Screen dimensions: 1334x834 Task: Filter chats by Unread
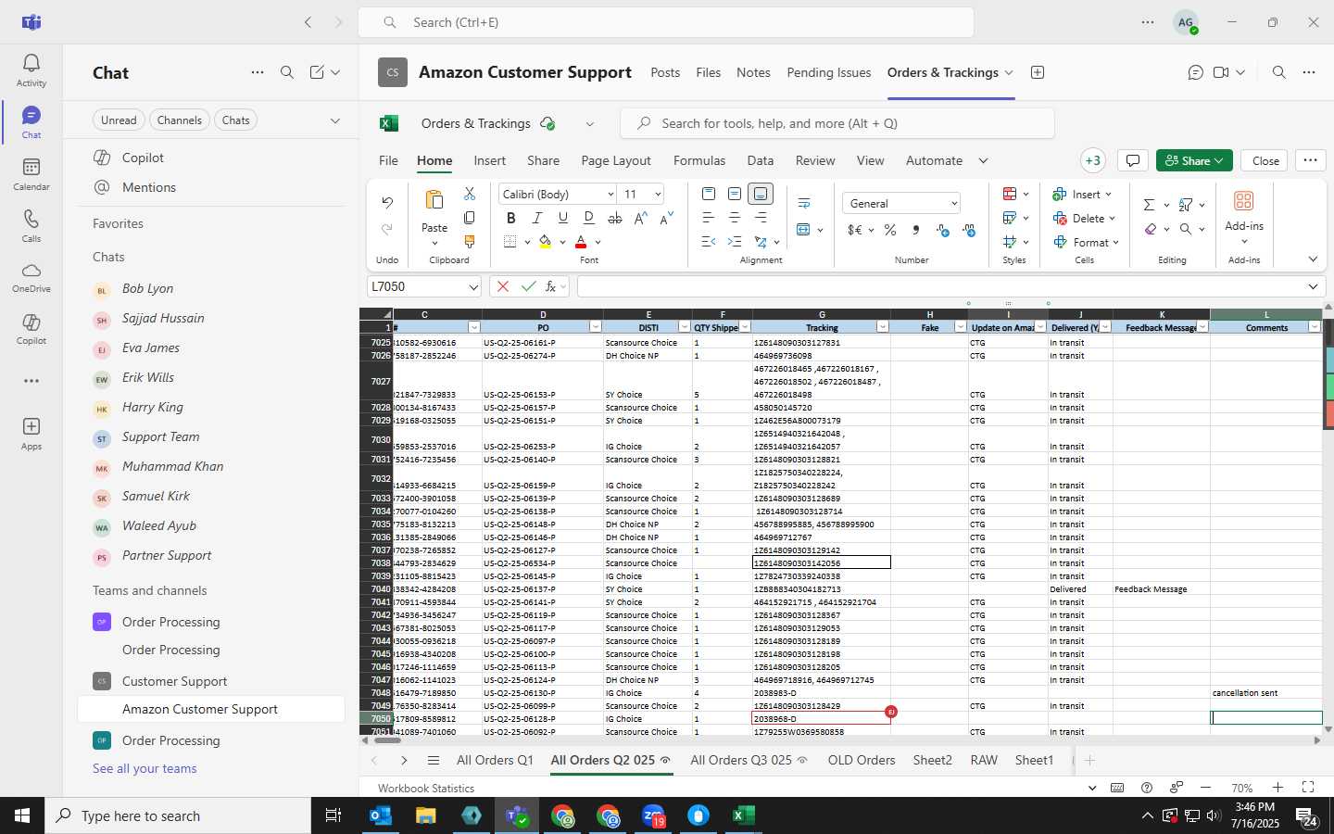119,120
